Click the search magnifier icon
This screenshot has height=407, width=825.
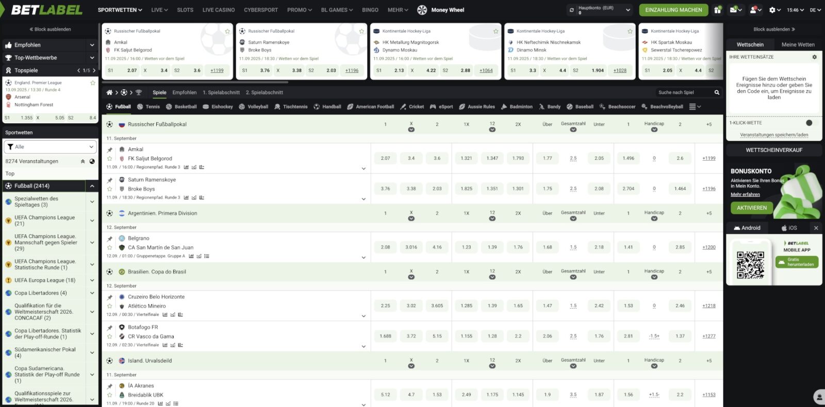[717, 93]
